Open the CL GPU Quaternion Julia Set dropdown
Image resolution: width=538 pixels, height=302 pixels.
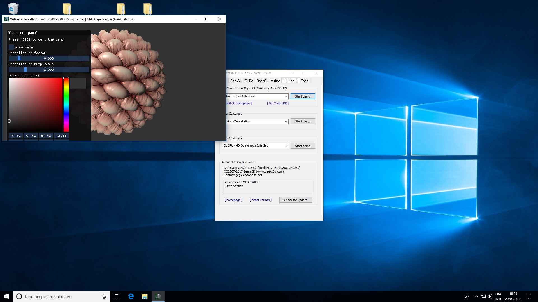click(x=286, y=146)
